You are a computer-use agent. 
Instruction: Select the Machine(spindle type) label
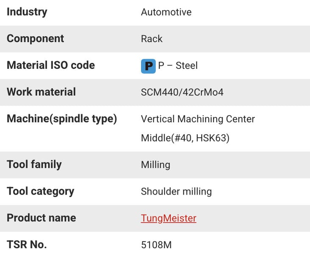click(x=62, y=119)
